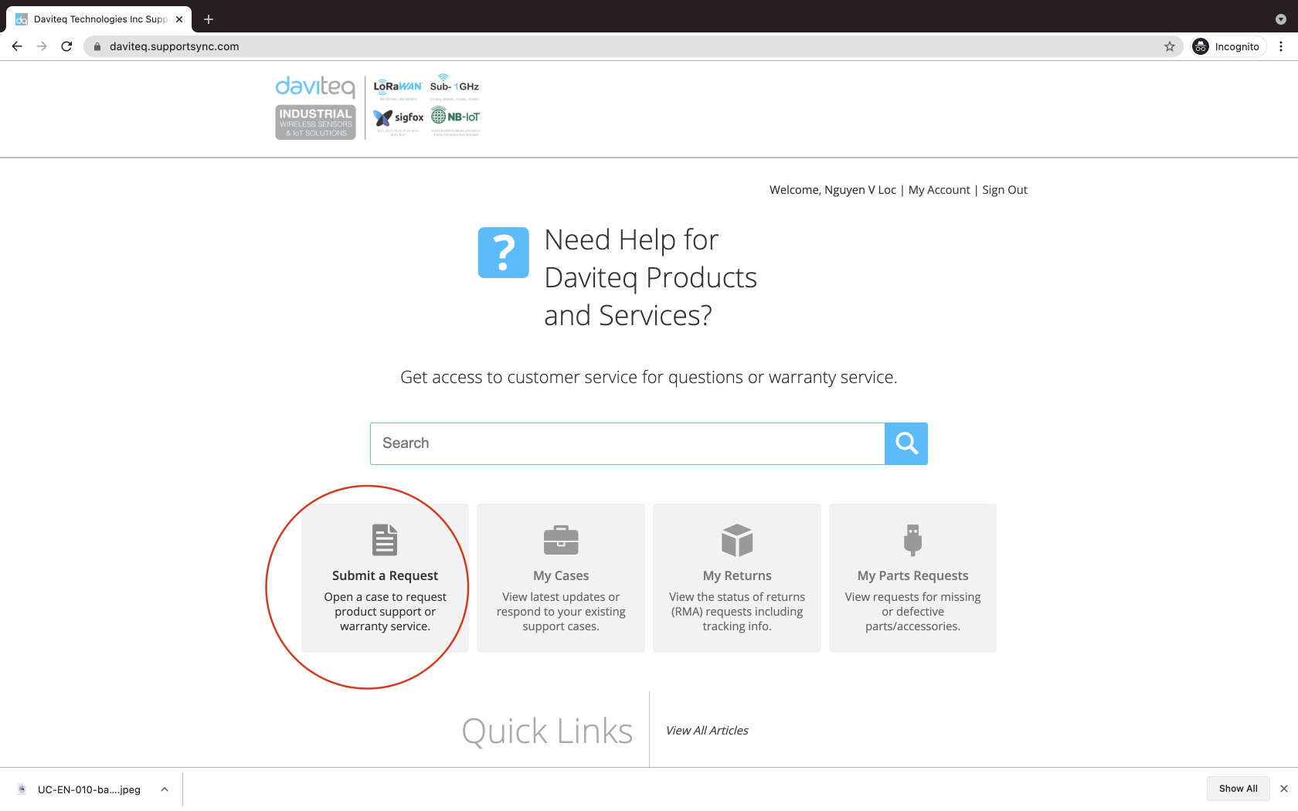Viewport: 1298px width, 811px height.
Task: Click the browser back arrow
Action: [17, 46]
